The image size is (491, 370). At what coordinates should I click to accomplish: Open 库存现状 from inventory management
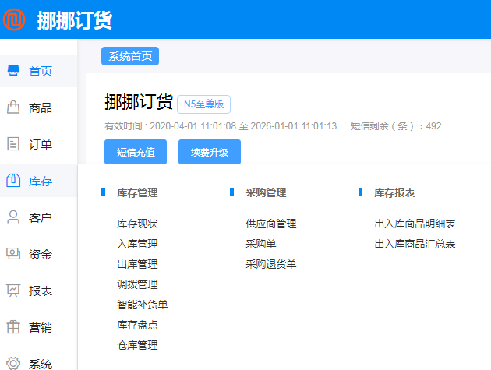[137, 224]
